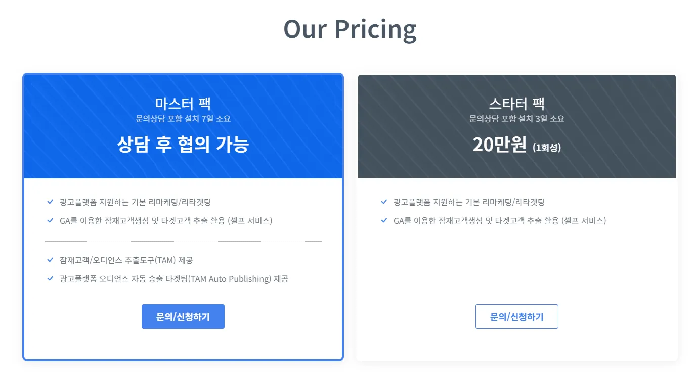The image size is (696, 382).
Task: Click 문의상담 포함 설치 3일 소요 subtitle
Action: click(x=517, y=119)
